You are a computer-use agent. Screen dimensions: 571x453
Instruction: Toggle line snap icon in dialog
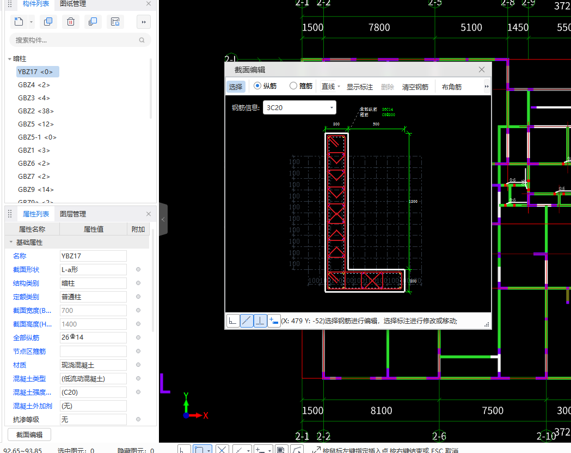[247, 321]
